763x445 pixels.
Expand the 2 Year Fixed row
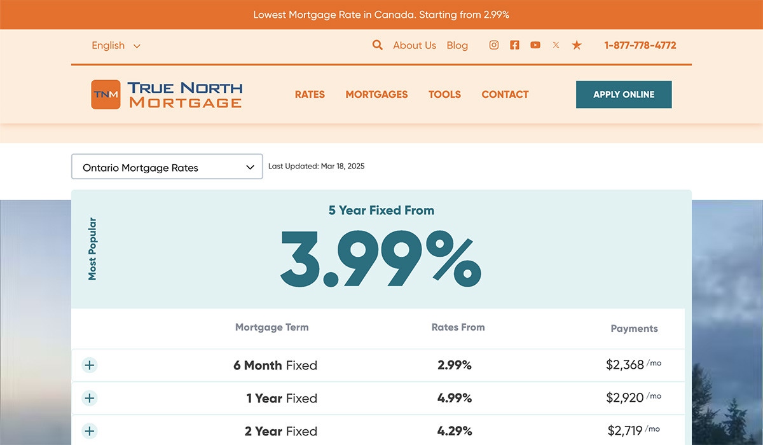pyautogui.click(x=90, y=431)
